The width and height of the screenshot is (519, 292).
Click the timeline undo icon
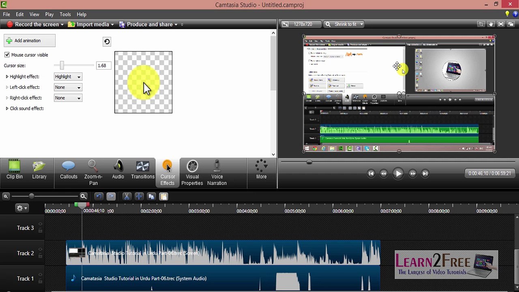click(x=99, y=196)
